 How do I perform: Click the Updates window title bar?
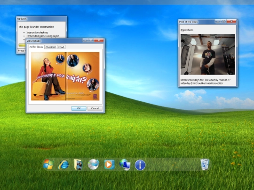[41, 19]
